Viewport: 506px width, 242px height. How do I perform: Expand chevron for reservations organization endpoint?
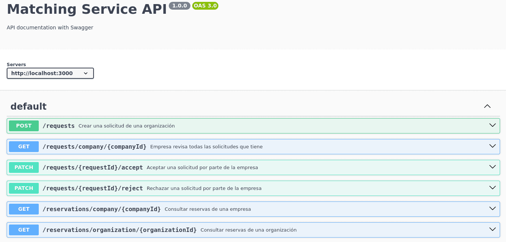click(x=492, y=230)
